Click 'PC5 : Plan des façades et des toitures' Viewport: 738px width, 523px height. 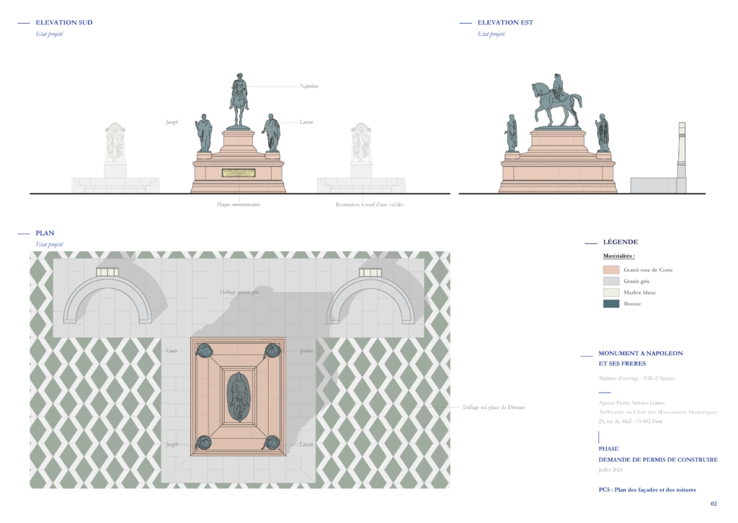click(647, 490)
